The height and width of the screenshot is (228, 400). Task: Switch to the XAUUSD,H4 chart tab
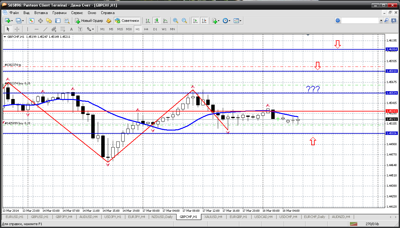click(214, 217)
